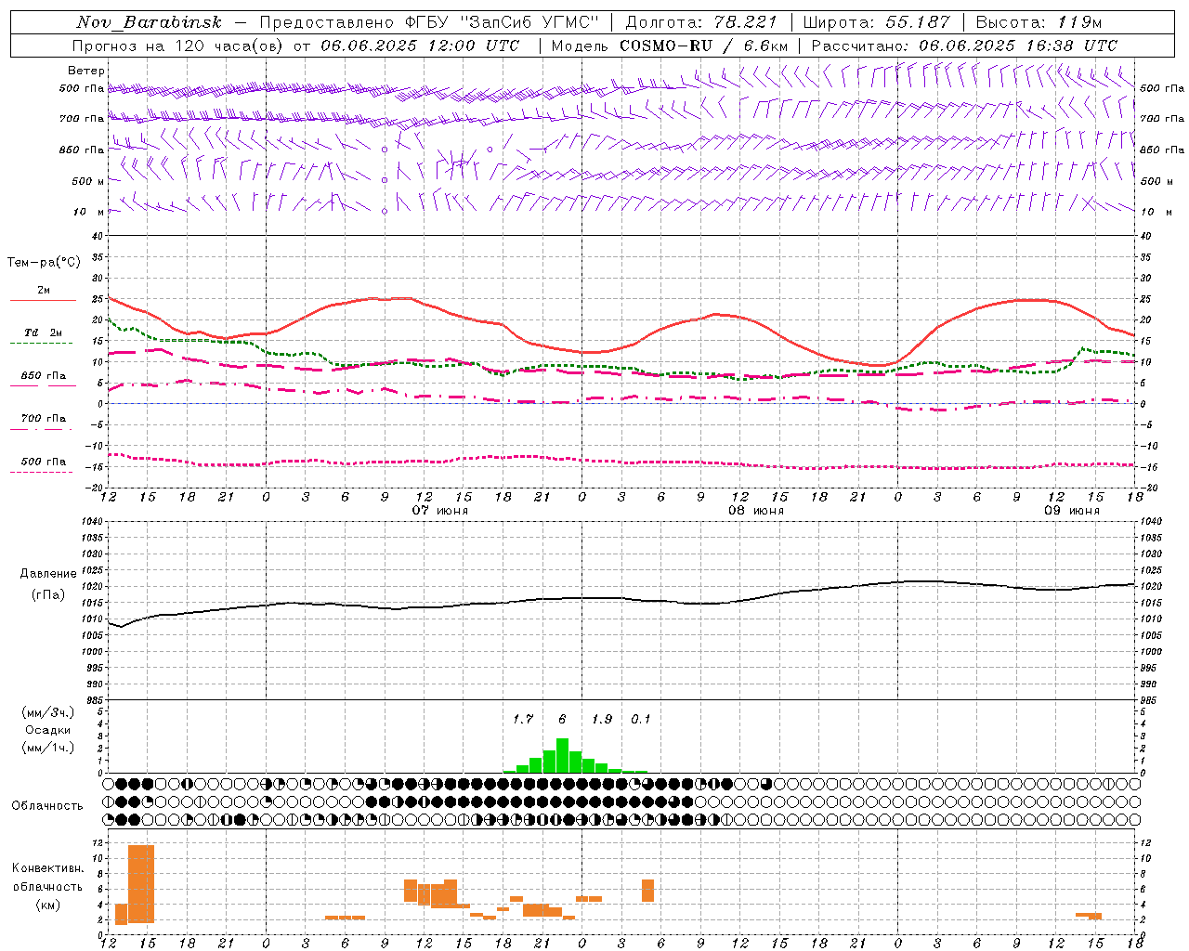Click the "(гПа)" pressure unit label
The image size is (1189, 951).
coord(47,595)
